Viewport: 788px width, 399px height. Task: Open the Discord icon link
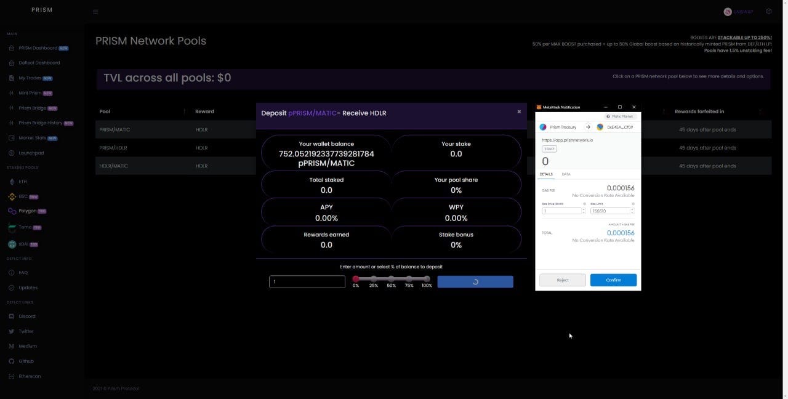click(12, 316)
